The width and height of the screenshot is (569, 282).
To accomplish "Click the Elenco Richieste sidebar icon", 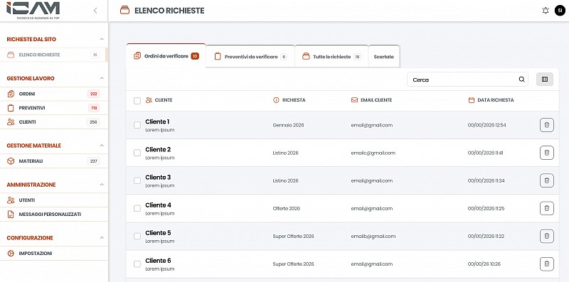I will (x=11, y=55).
